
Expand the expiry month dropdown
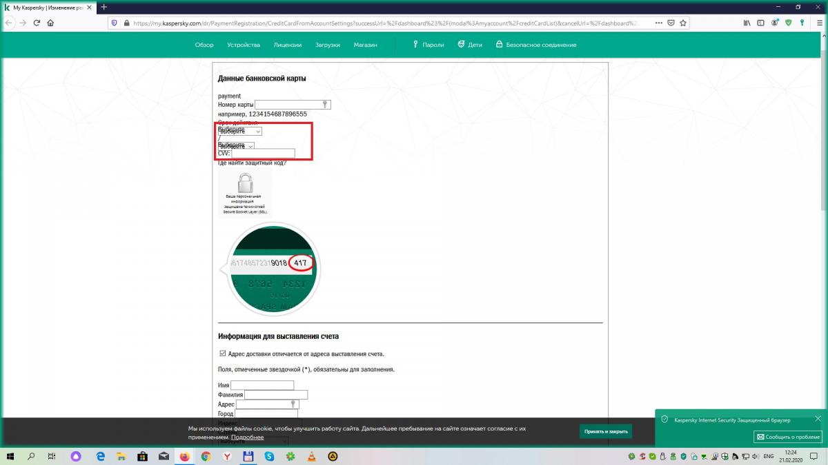[x=240, y=131]
